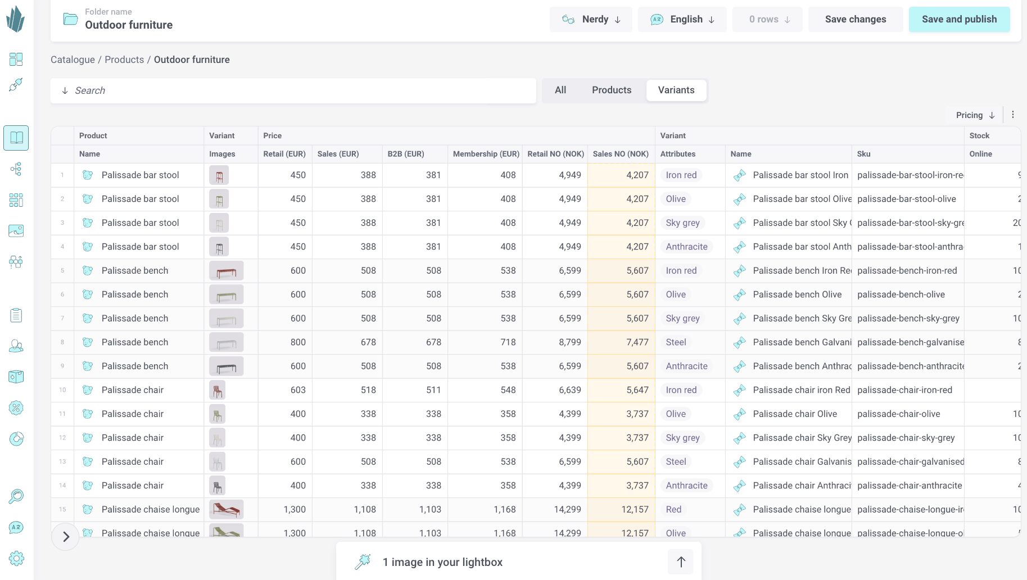Open the settings gear in sidebar

pyautogui.click(x=16, y=558)
